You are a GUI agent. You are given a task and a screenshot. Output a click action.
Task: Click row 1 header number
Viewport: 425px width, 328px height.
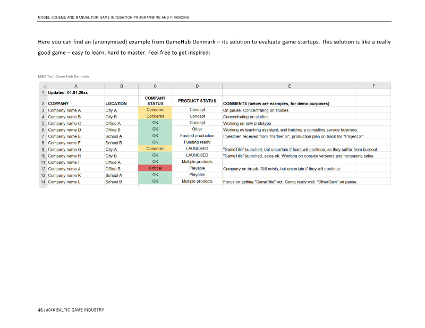(44, 92)
